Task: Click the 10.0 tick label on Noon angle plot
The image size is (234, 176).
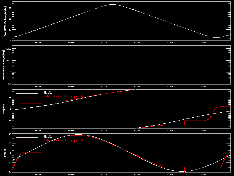Action: click(9, 61)
